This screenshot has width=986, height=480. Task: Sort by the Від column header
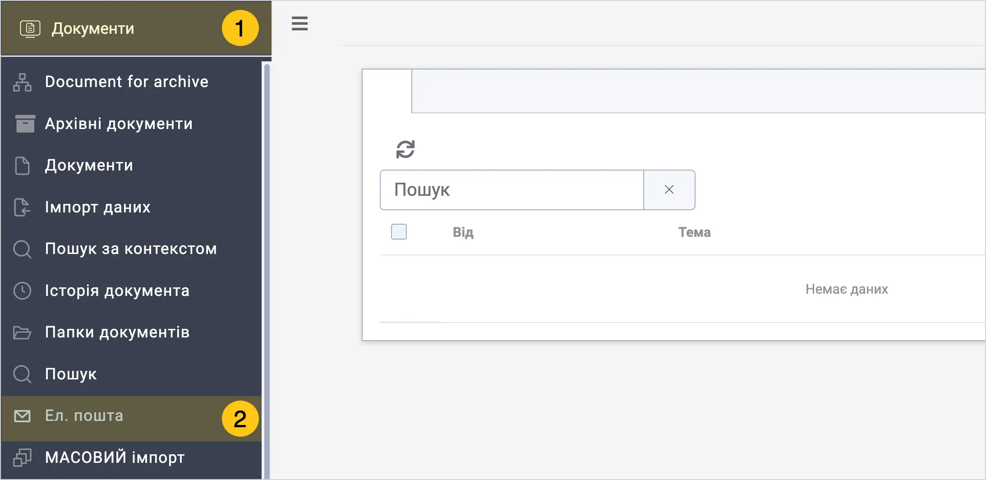coord(463,232)
